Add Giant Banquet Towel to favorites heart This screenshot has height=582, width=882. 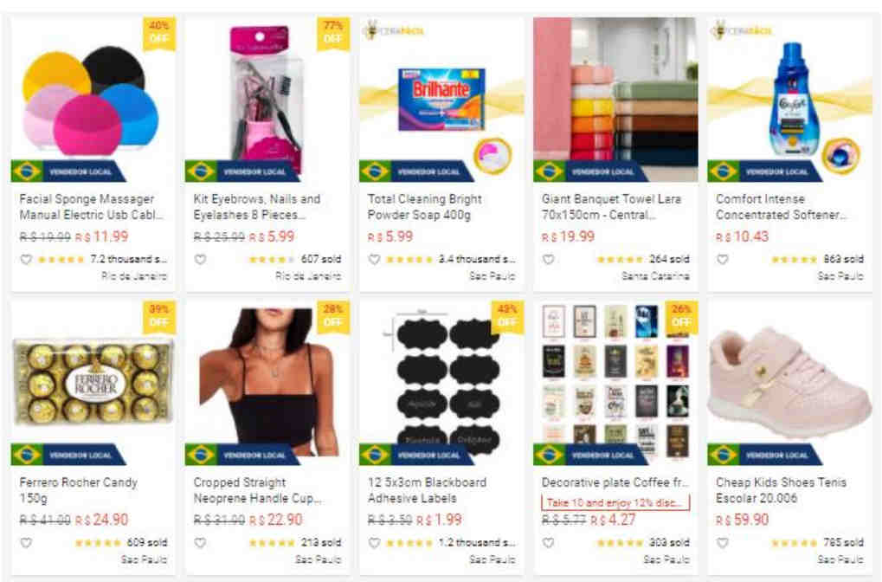coord(549,260)
